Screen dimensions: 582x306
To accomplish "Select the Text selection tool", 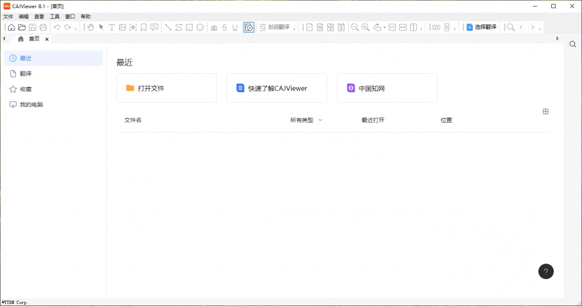I will pyautogui.click(x=112, y=27).
